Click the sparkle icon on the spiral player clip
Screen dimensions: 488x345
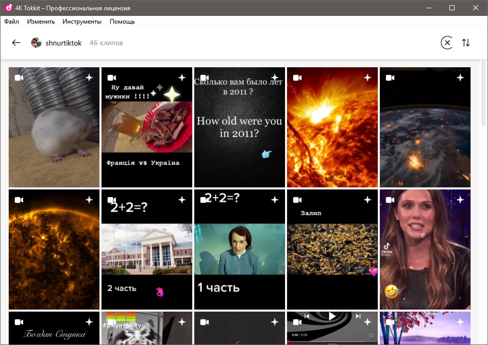tap(367, 322)
